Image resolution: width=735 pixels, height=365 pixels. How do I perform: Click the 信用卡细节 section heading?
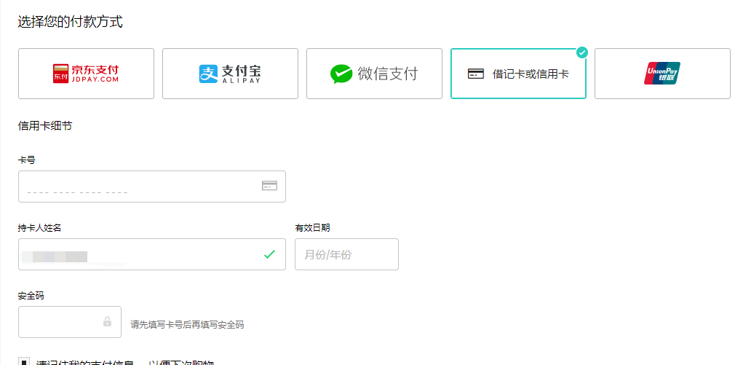[45, 126]
